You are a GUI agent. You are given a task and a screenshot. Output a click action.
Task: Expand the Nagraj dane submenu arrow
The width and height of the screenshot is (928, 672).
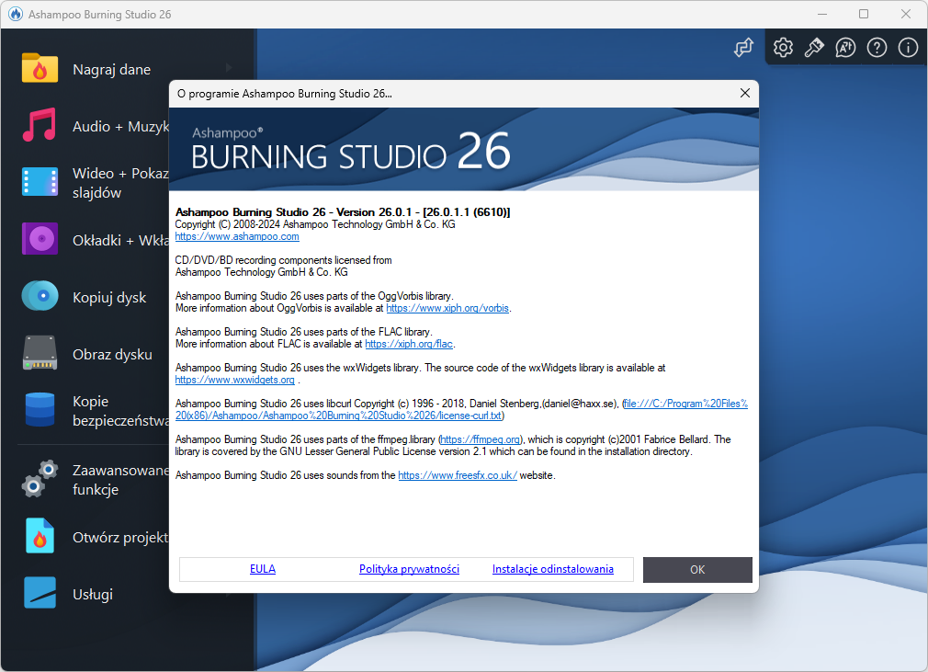(229, 68)
